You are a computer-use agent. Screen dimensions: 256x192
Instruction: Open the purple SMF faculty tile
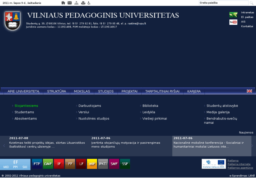pos(114,164)
